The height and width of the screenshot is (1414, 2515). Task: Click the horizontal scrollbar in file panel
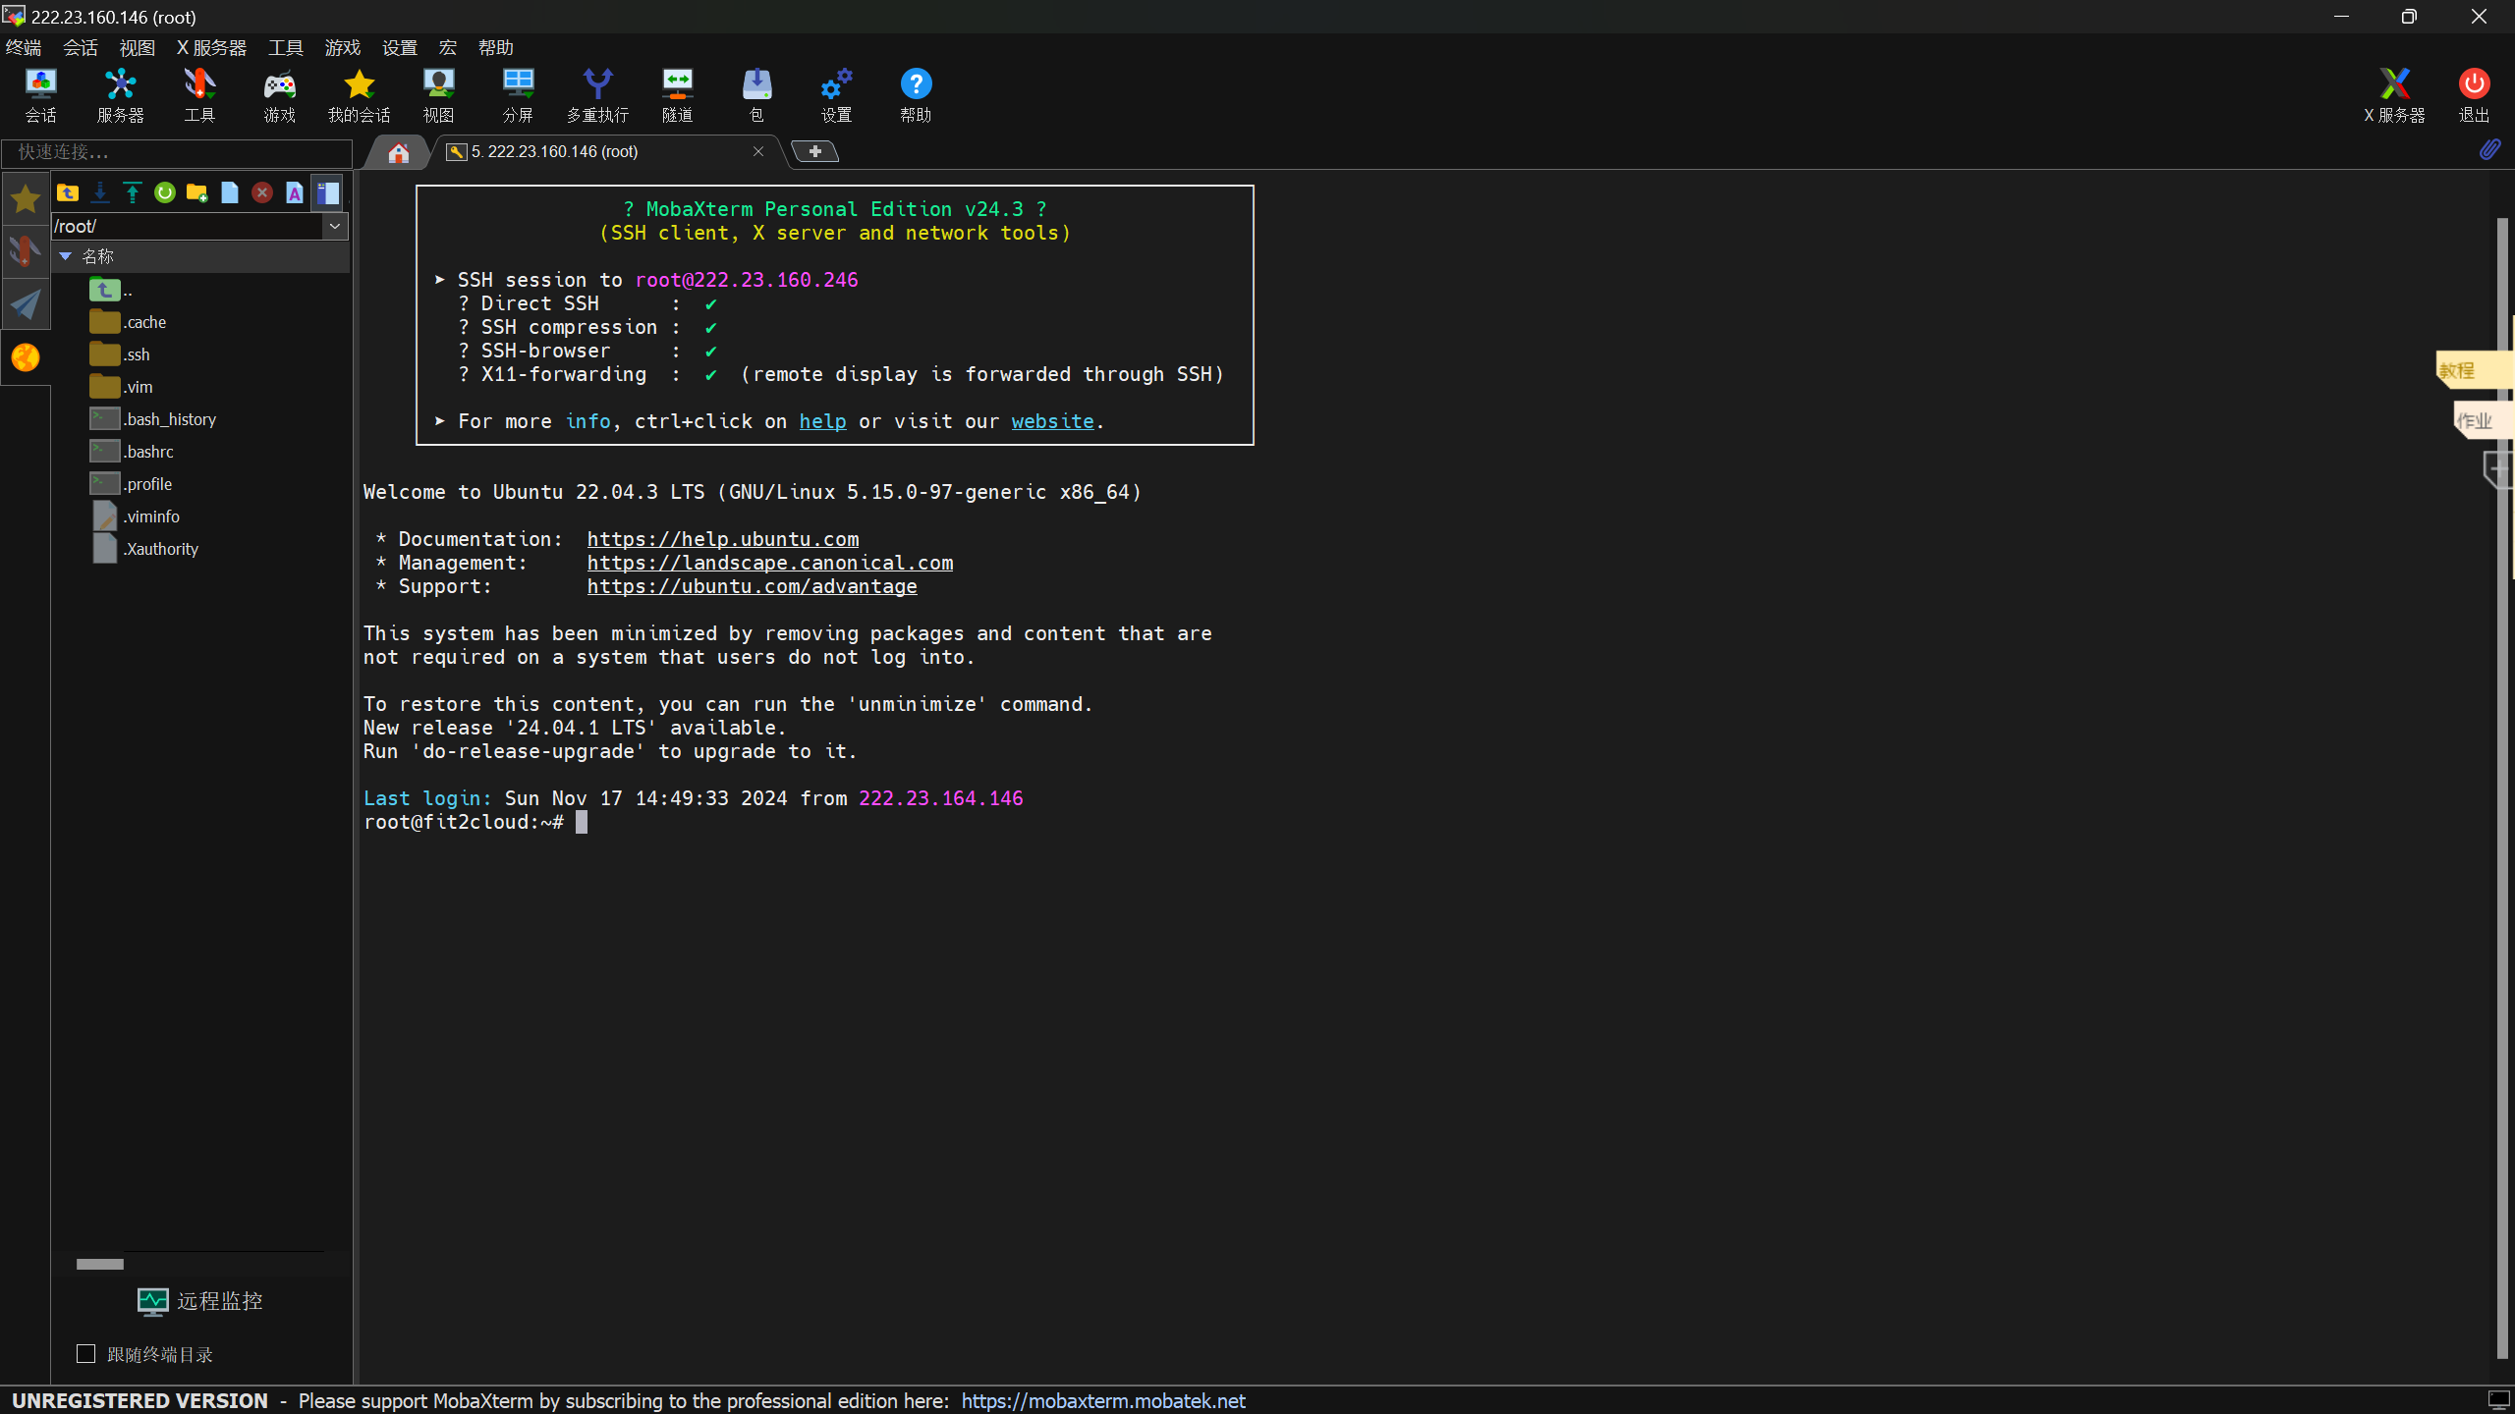(x=100, y=1264)
